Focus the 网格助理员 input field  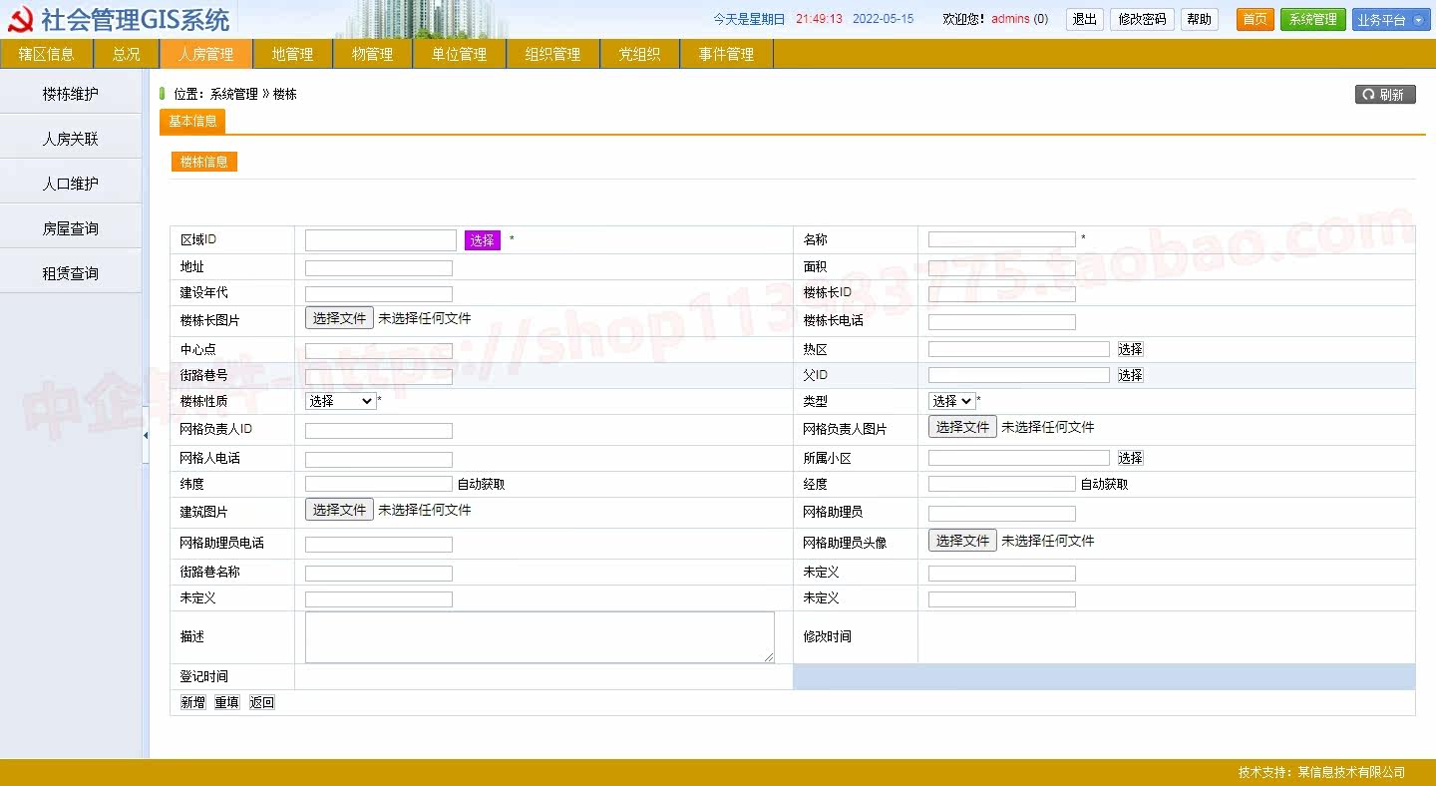[1002, 513]
